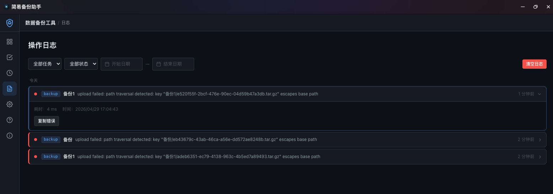Open the about info icon in sidebar
This screenshot has height=194, width=553.
10,136
